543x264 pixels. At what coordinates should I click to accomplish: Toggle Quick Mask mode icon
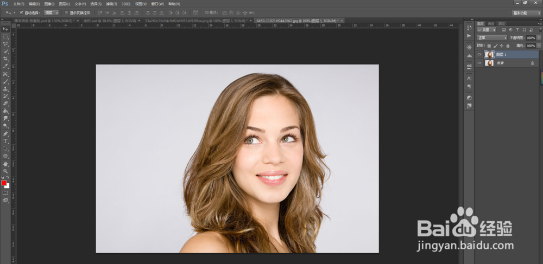[5, 193]
